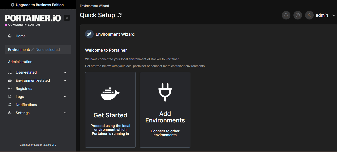The image size is (337, 152).
Task: Select the Get Started card
Action: pos(110,110)
